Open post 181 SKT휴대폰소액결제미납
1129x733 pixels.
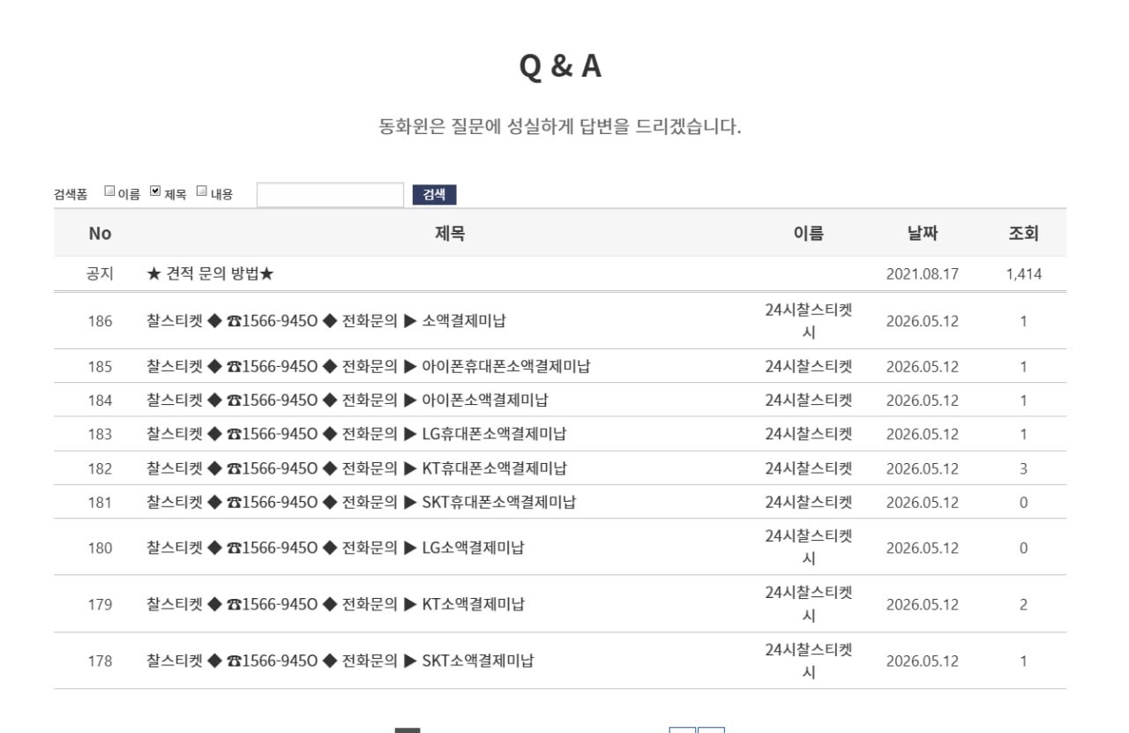(x=361, y=503)
